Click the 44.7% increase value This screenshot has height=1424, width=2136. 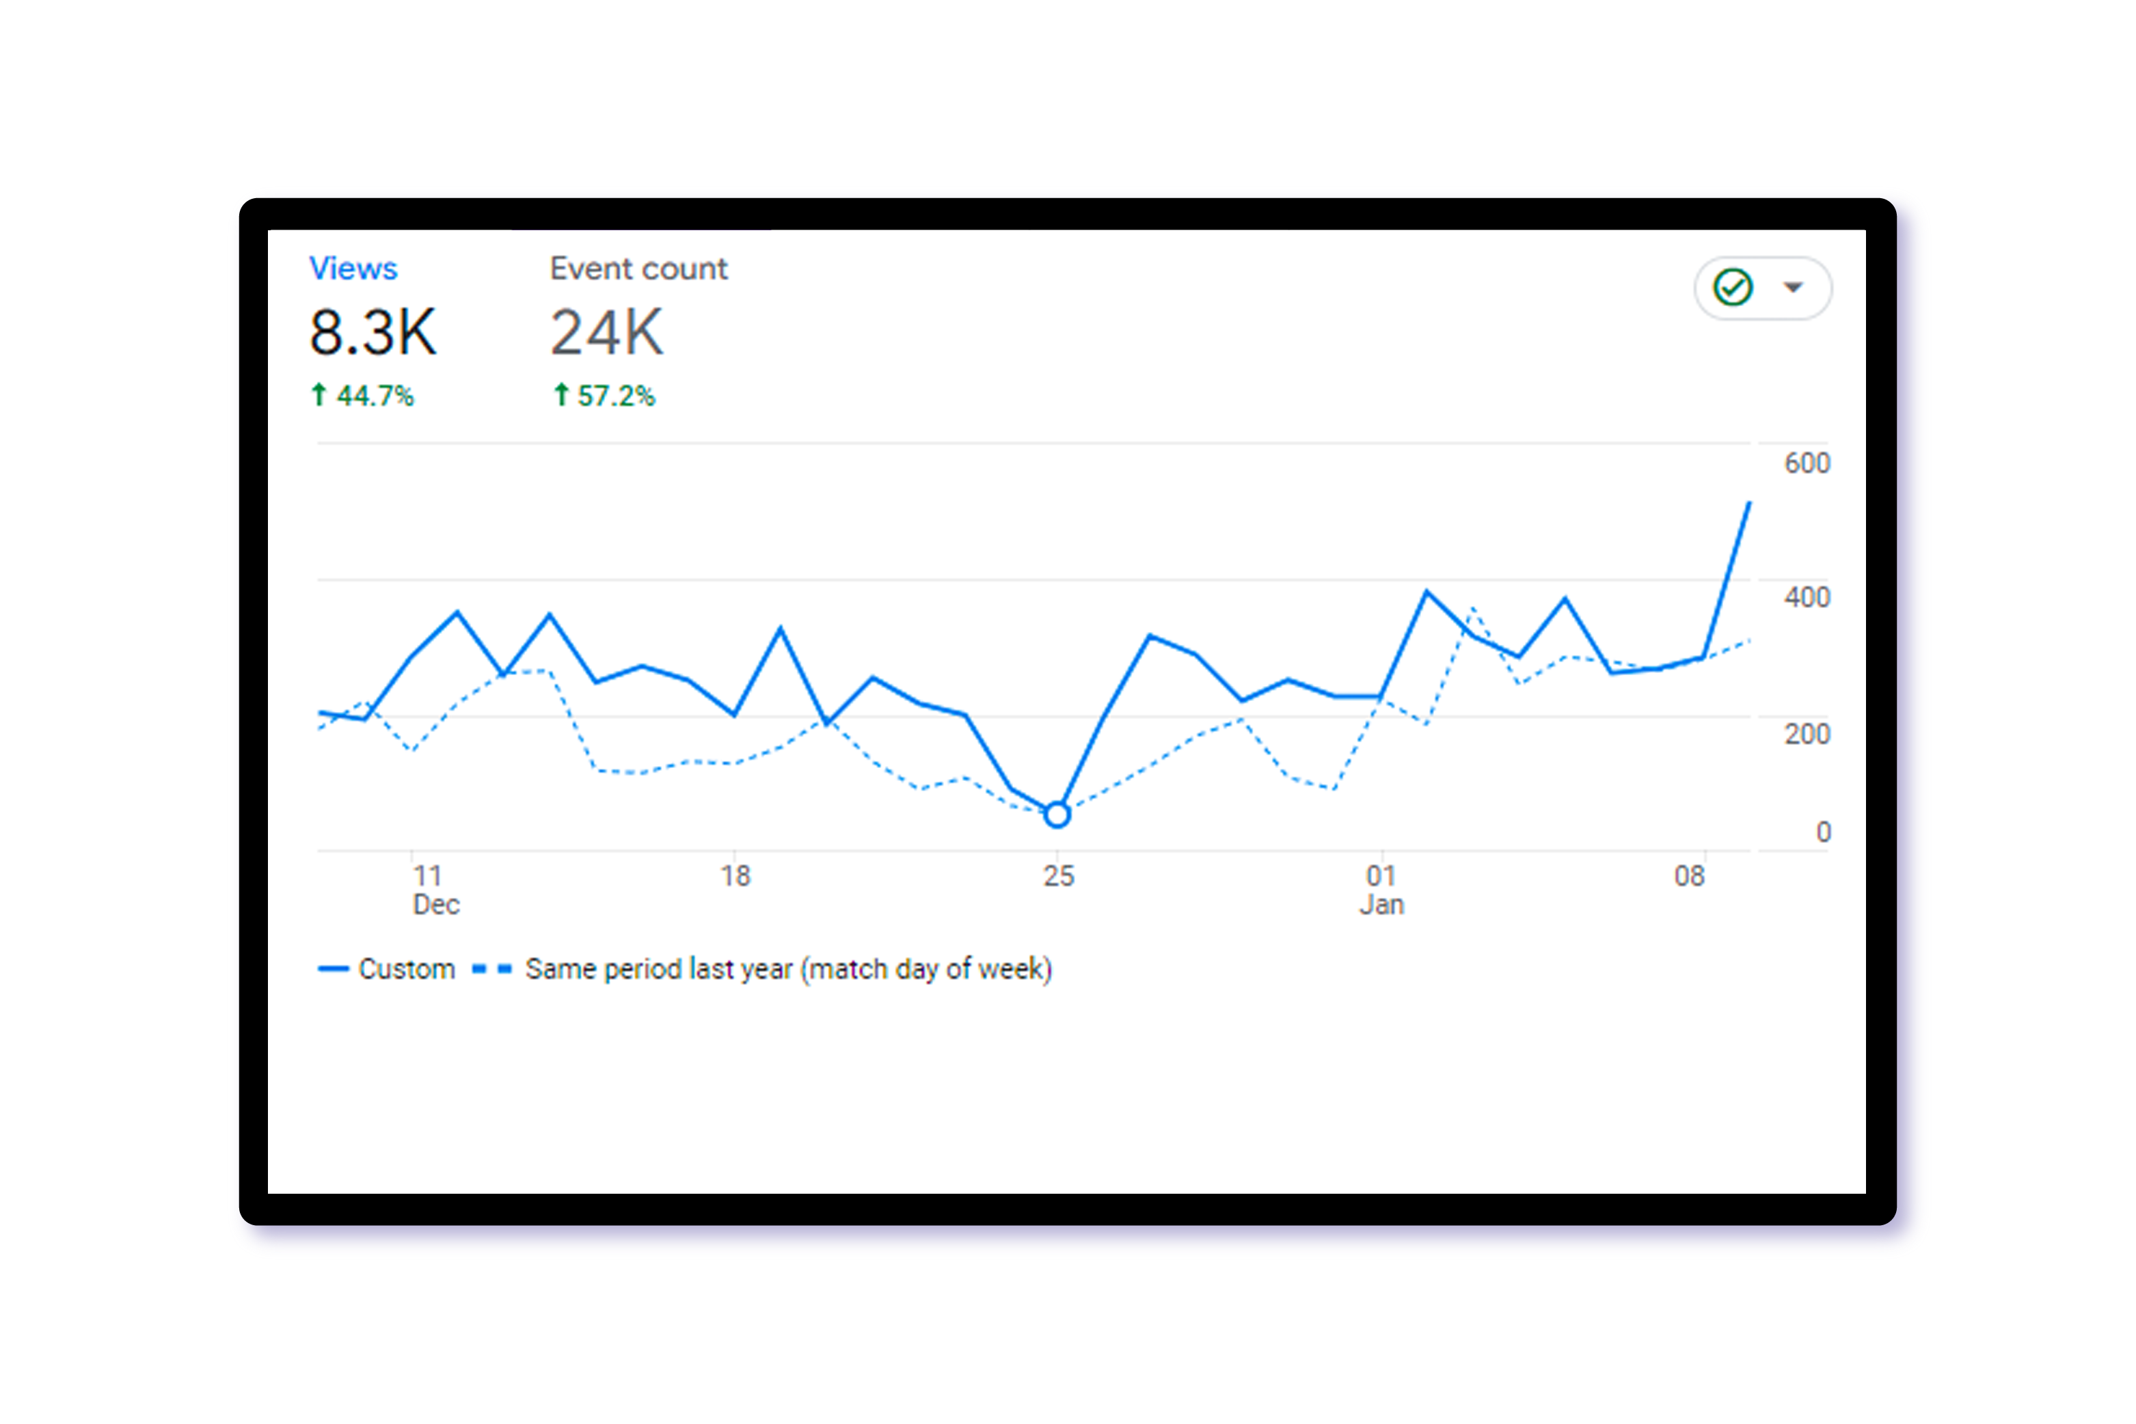[375, 396]
